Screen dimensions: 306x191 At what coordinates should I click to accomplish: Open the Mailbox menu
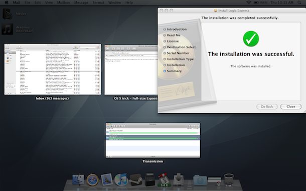click(x=63, y=3)
